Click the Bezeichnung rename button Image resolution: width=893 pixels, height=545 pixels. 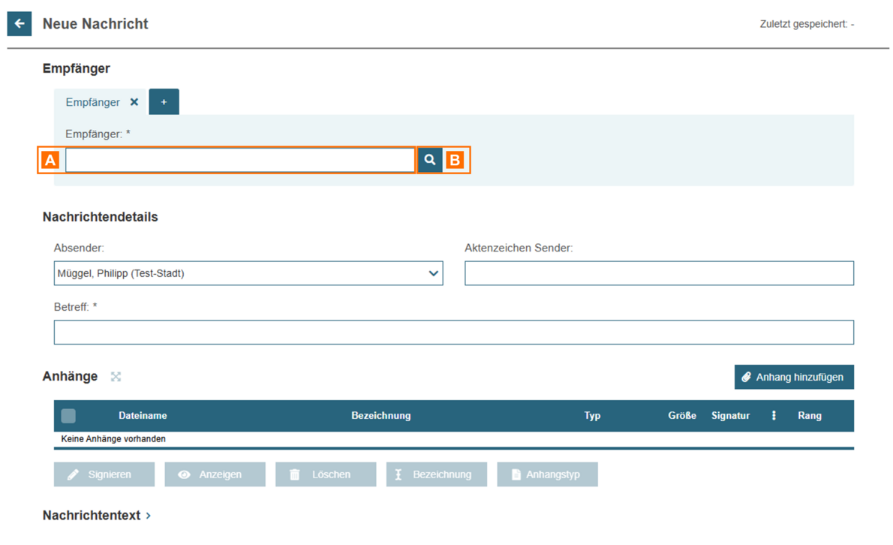click(x=436, y=474)
